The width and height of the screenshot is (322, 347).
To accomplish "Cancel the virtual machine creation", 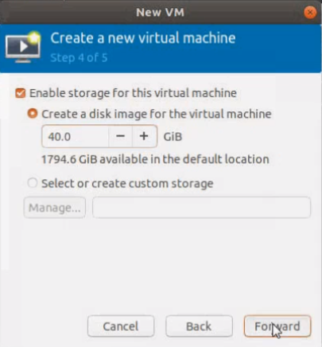I will tap(121, 326).
